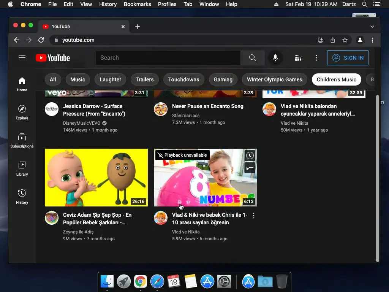The height and width of the screenshot is (292, 389).
Task: Open a new Chrome tab
Action: tap(138, 27)
